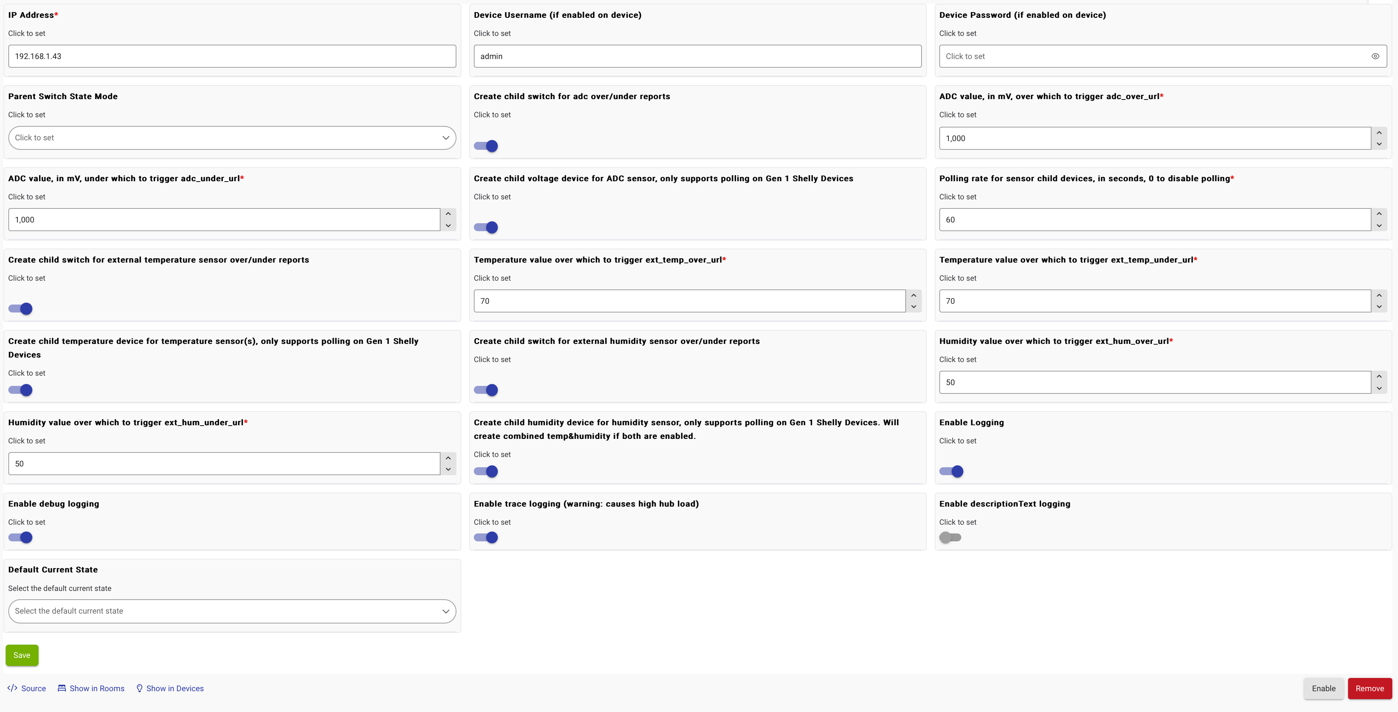Click the Show in Devices bulb icon

pyautogui.click(x=140, y=688)
